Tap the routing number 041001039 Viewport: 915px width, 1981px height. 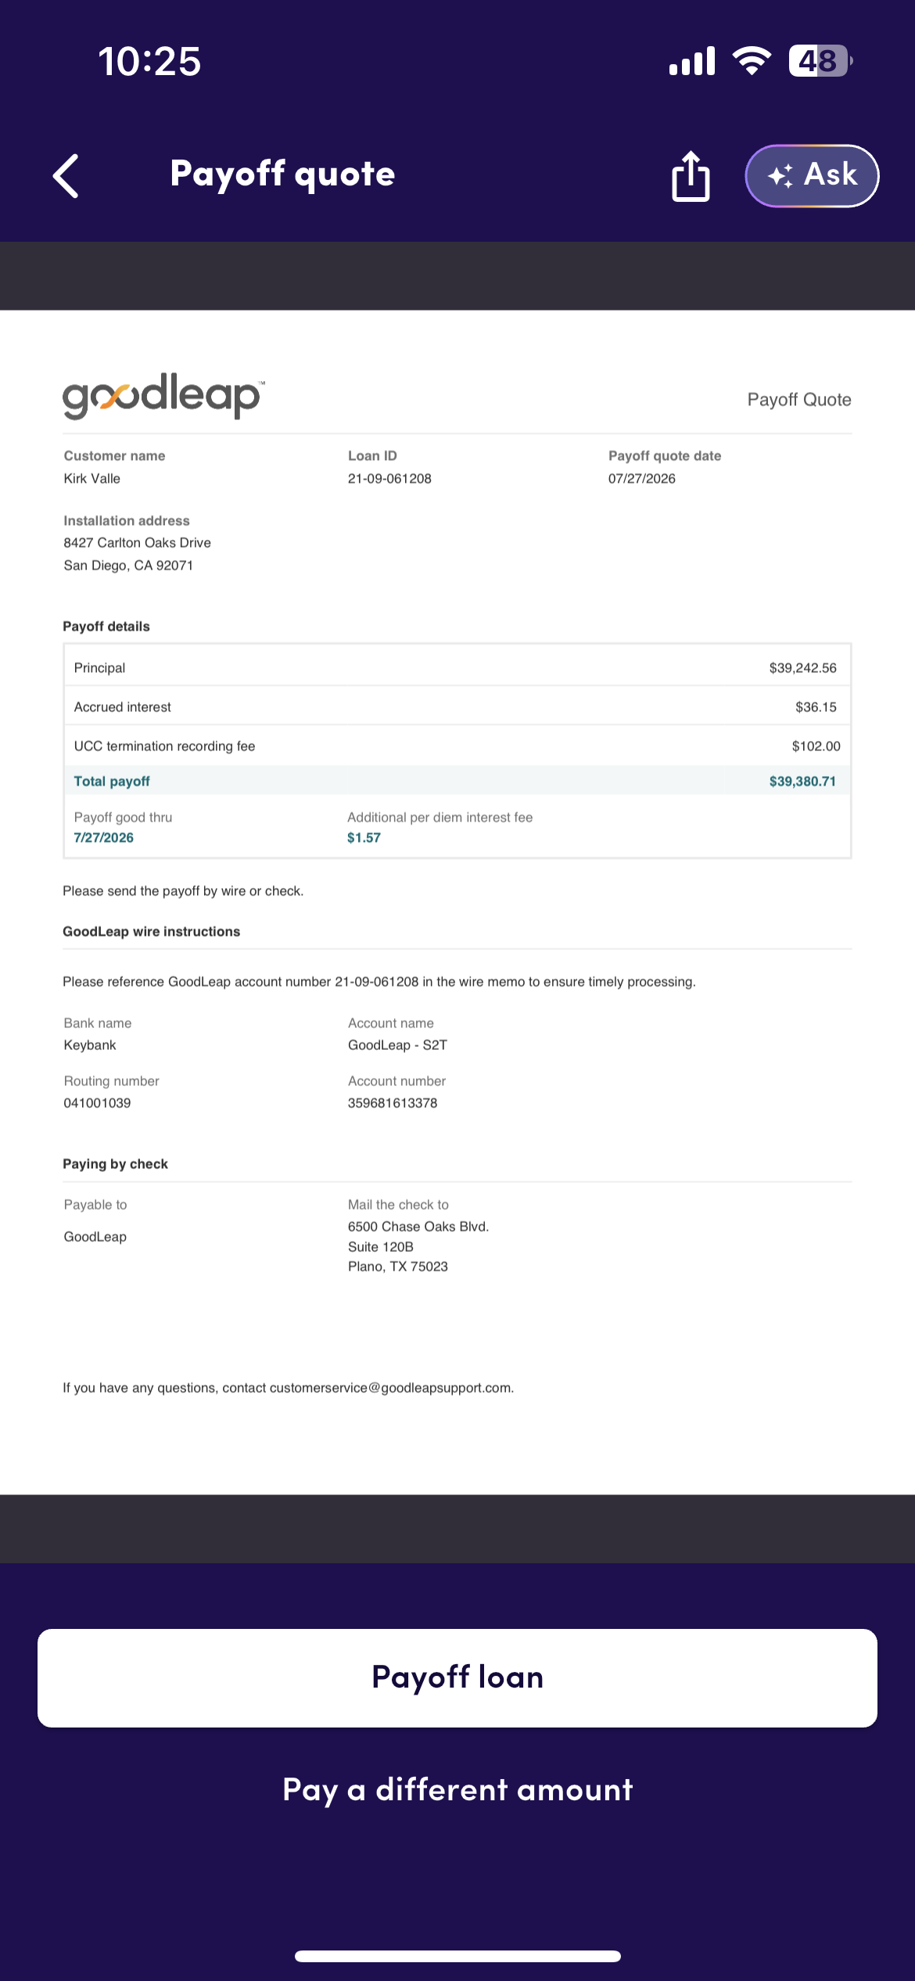click(97, 1102)
